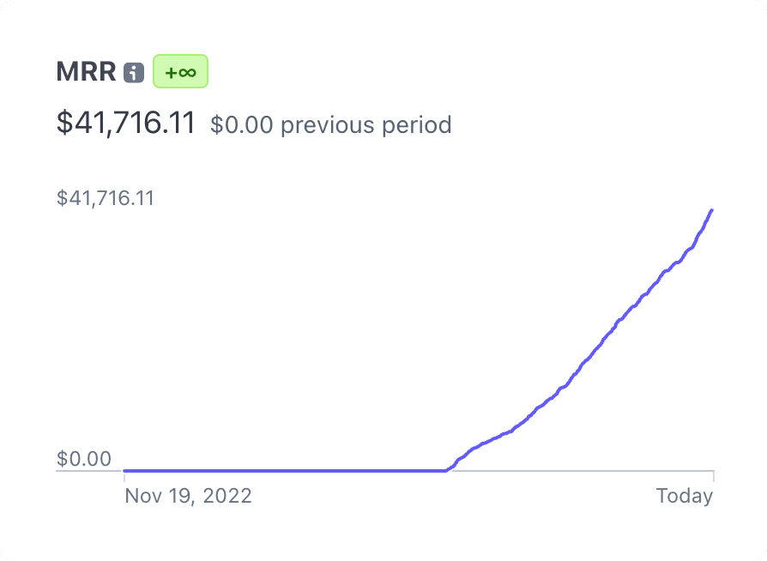The width and height of the screenshot is (767, 561).
Task: Select the Nov 19, 2022 start date label
Action: pyautogui.click(x=188, y=496)
